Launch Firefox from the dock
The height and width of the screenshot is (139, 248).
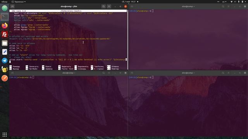pos(5,25)
